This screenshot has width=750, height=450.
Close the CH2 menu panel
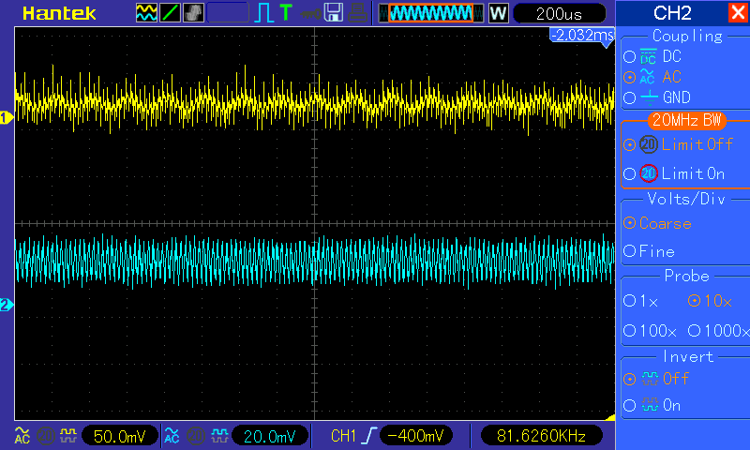point(738,13)
